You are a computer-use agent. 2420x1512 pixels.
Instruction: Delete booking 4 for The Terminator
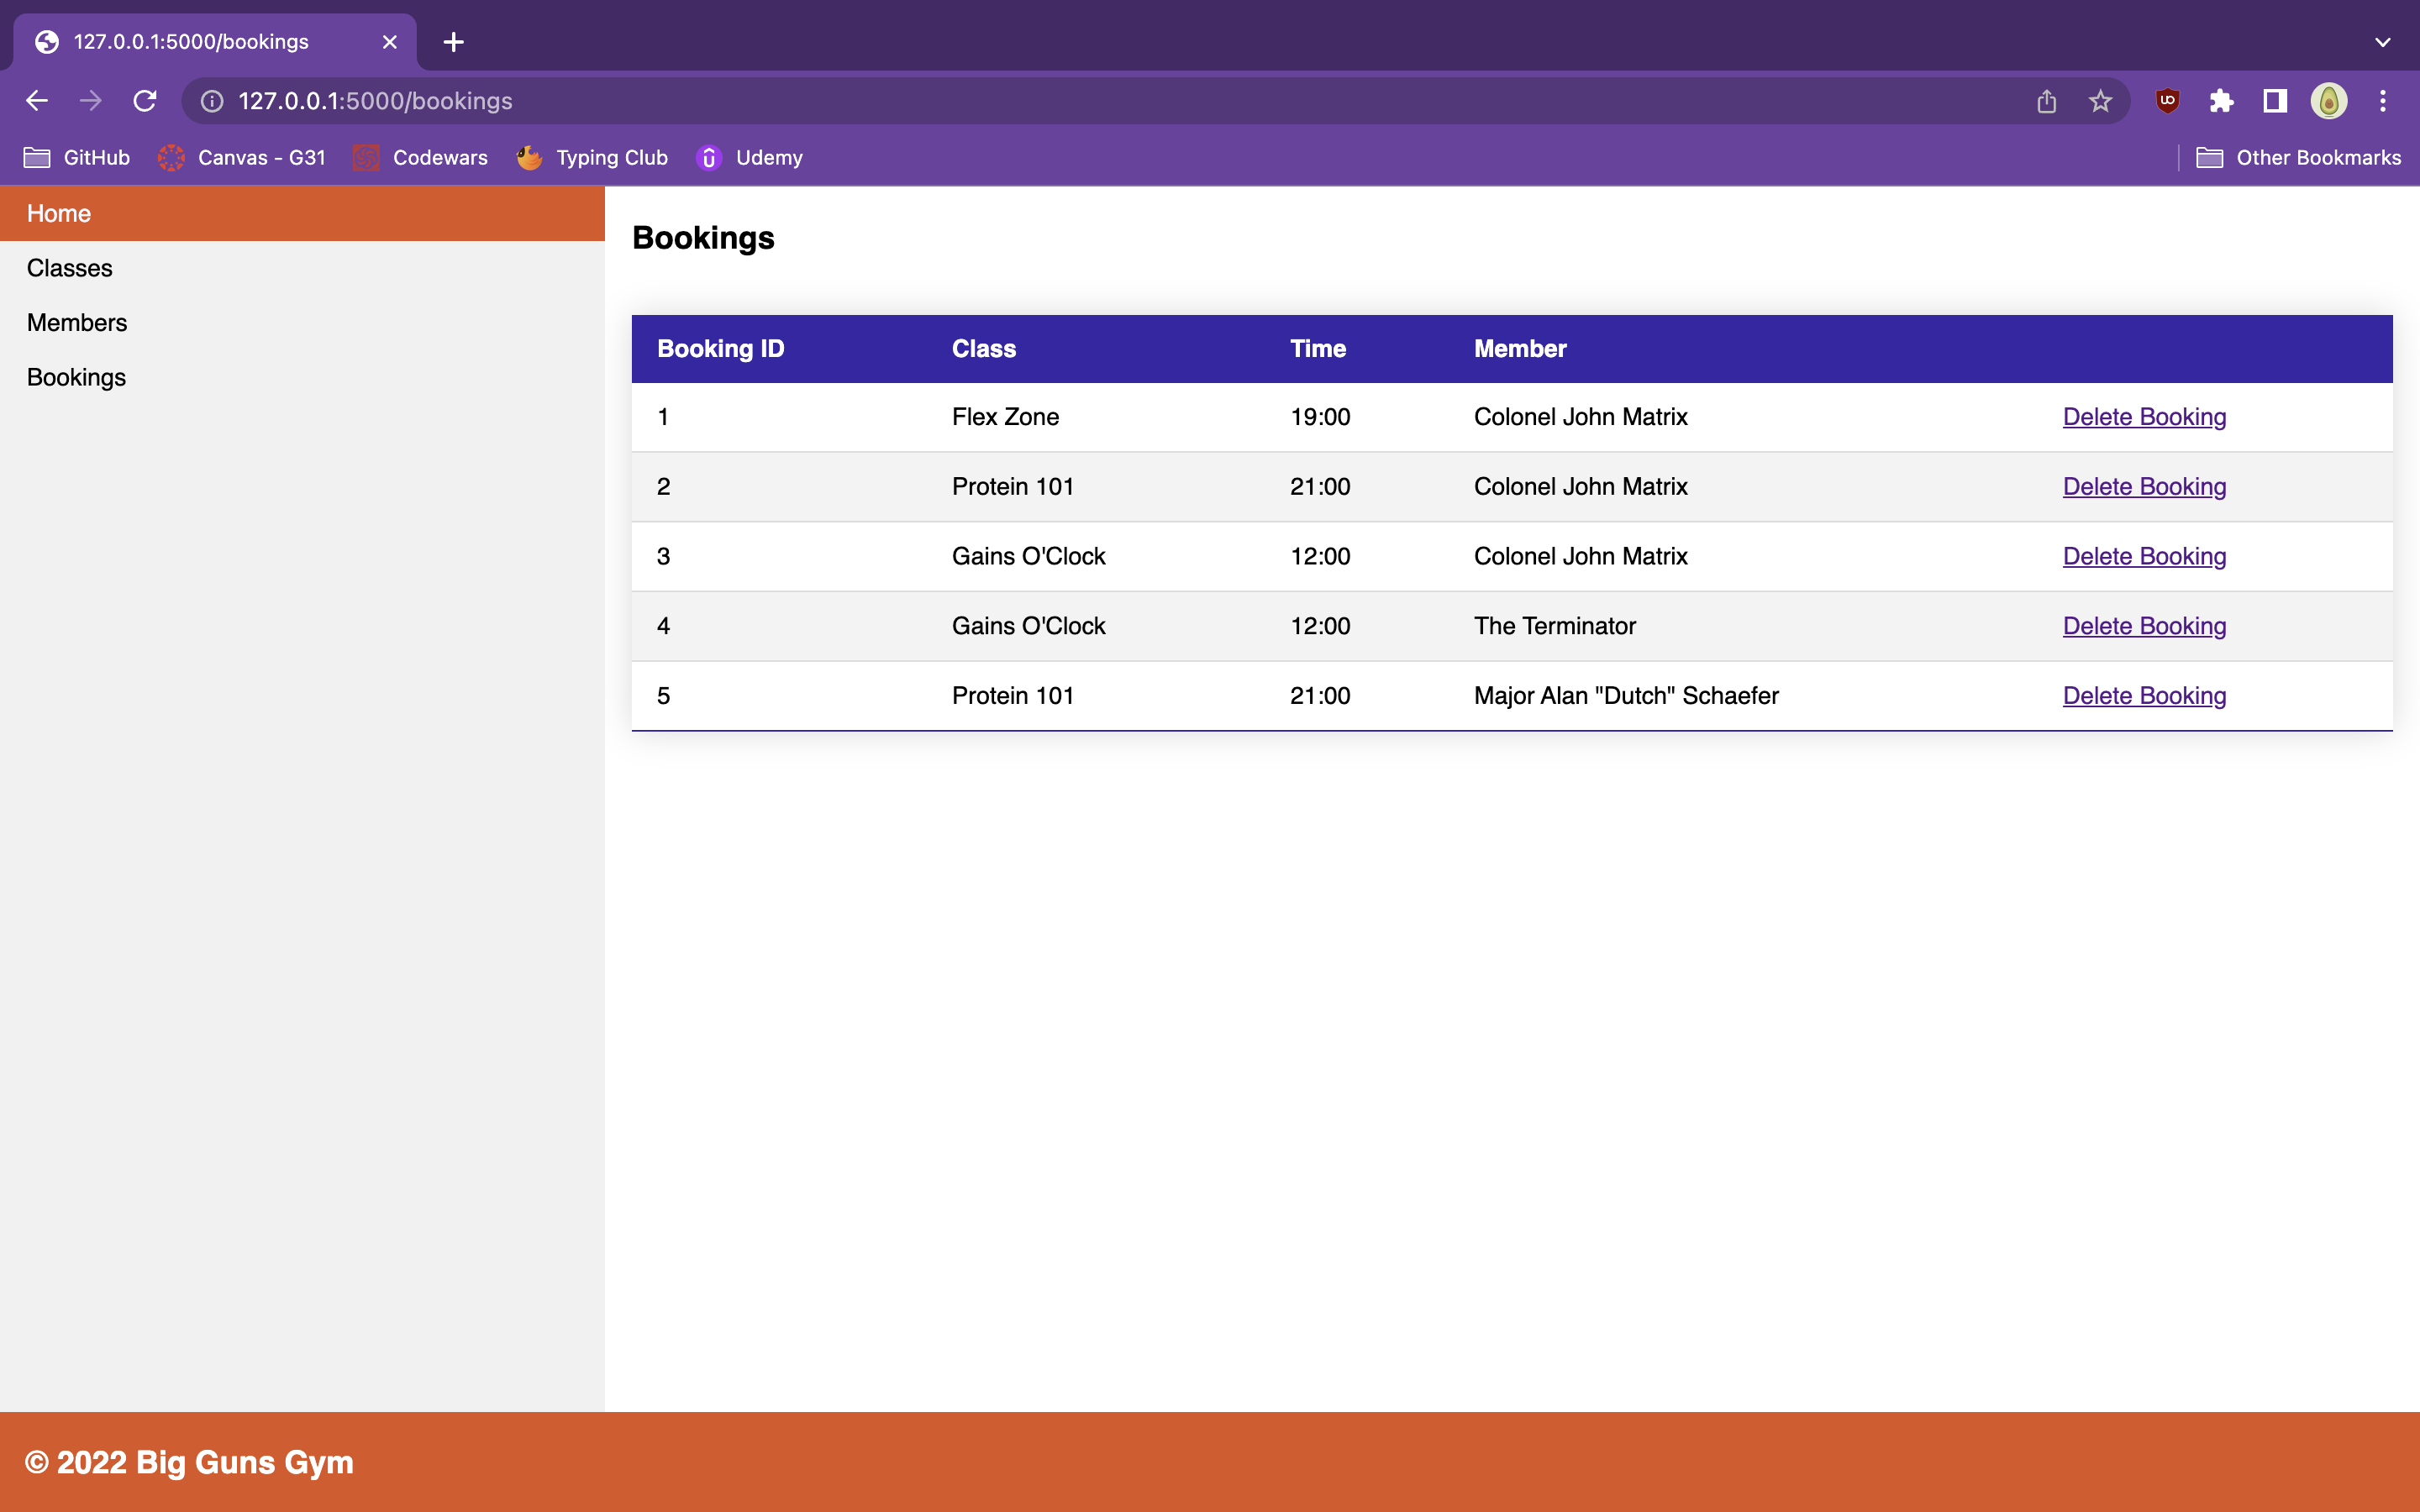coord(2144,626)
